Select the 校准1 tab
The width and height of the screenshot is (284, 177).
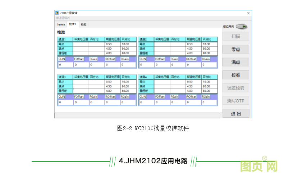tap(73, 24)
